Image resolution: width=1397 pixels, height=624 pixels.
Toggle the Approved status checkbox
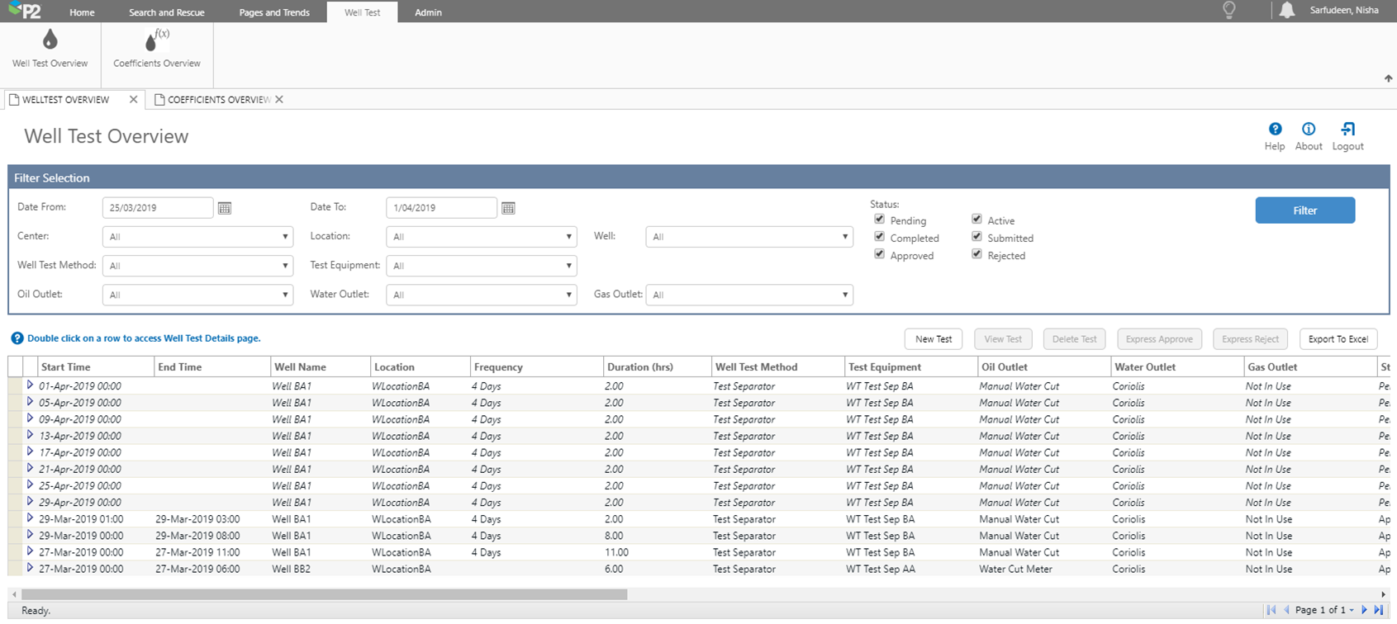[x=879, y=254]
